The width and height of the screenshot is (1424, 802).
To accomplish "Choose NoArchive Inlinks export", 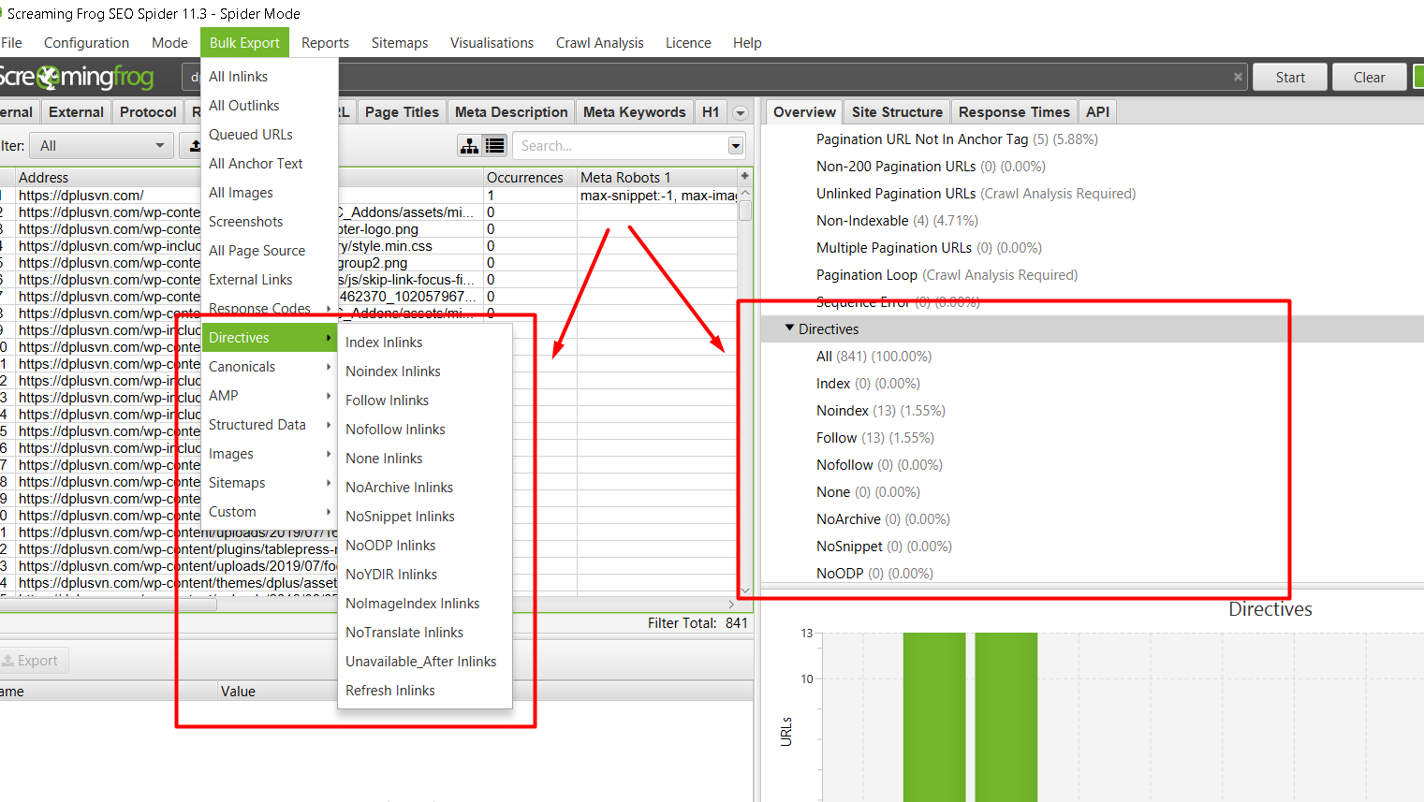I will tap(425, 488).
